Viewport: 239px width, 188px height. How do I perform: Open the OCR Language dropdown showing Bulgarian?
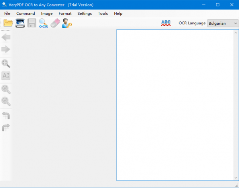pyautogui.click(x=223, y=23)
